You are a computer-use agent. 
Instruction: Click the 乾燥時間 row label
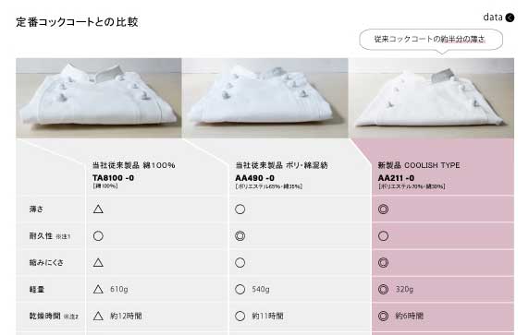[44, 316]
